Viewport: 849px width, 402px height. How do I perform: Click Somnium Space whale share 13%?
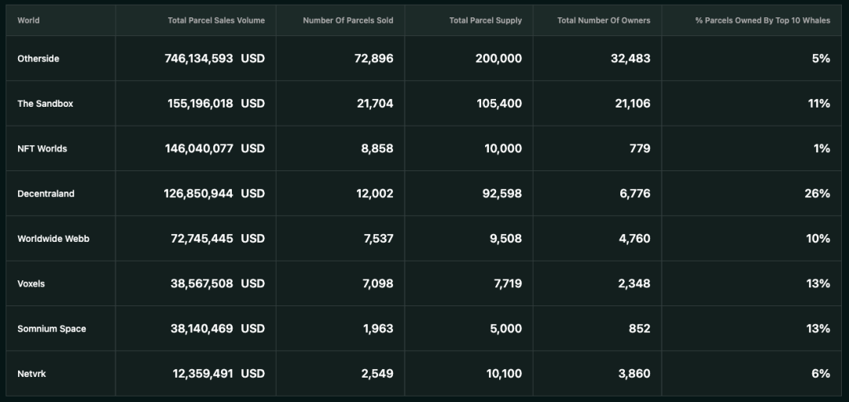coord(818,328)
